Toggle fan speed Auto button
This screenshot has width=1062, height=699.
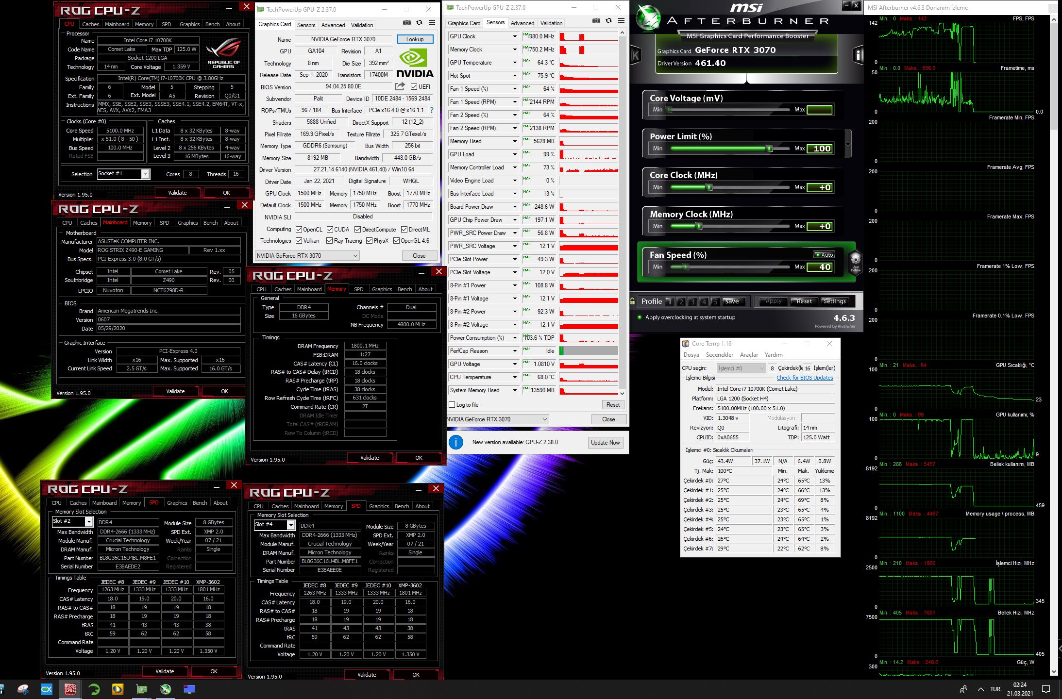(x=824, y=254)
